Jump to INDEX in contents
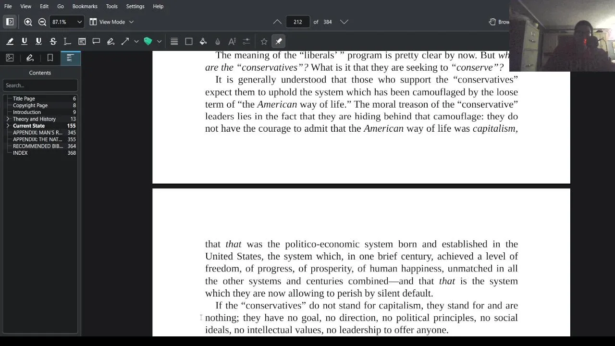The width and height of the screenshot is (615, 346). tap(20, 153)
